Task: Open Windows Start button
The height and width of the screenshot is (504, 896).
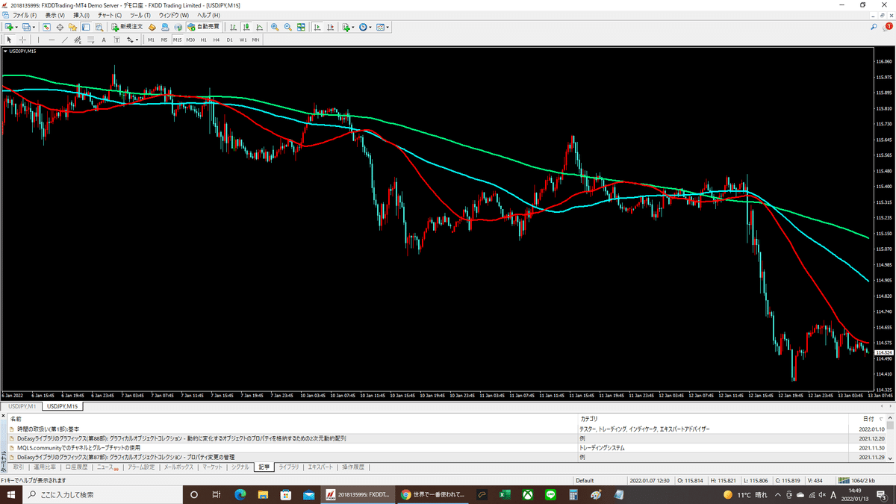Action: (x=11, y=494)
